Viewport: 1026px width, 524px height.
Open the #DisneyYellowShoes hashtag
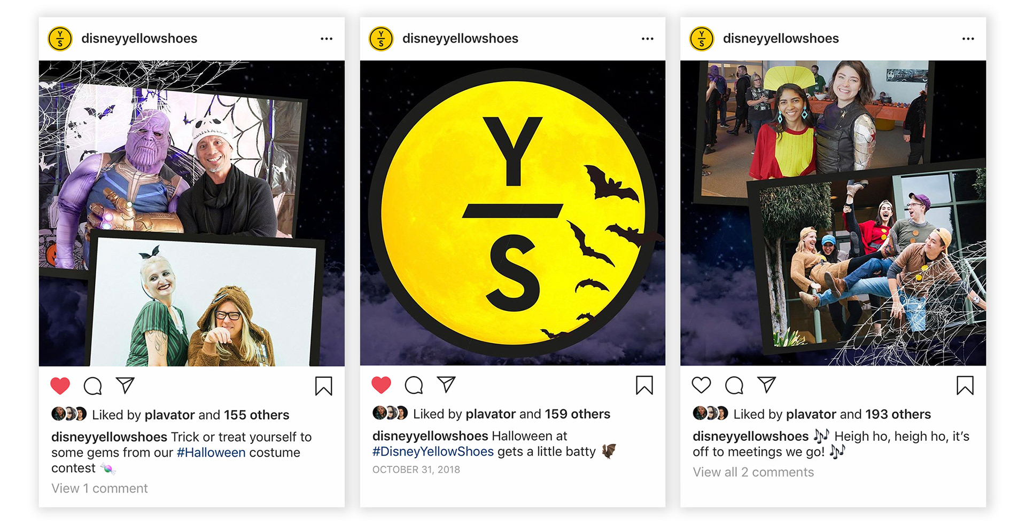coord(433,451)
